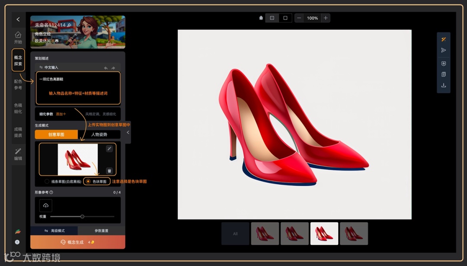This screenshot has height=266, width=467.
Task: Open the 色稿细化 sidebar tab
Action: coord(18,108)
